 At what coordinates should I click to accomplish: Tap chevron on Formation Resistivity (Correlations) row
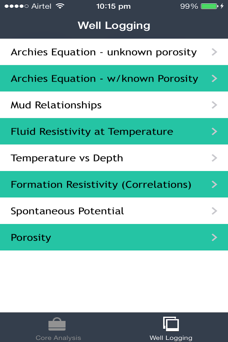pos(214,185)
